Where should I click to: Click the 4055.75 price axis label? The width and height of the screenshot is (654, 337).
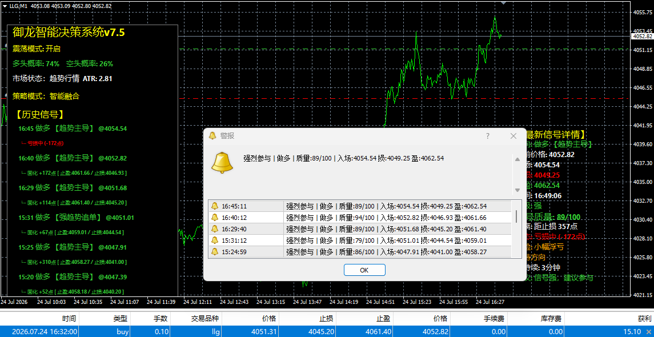point(643,12)
